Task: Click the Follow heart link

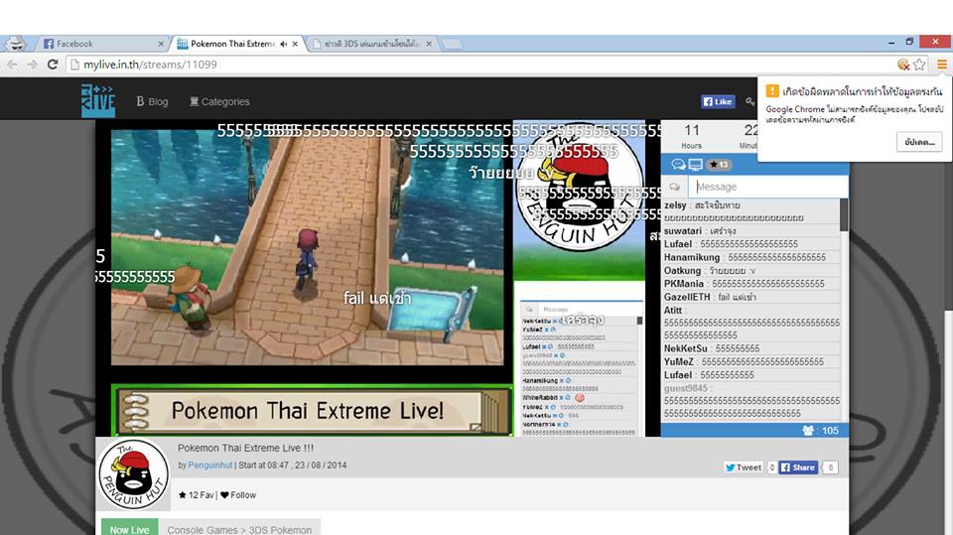Action: (x=238, y=495)
